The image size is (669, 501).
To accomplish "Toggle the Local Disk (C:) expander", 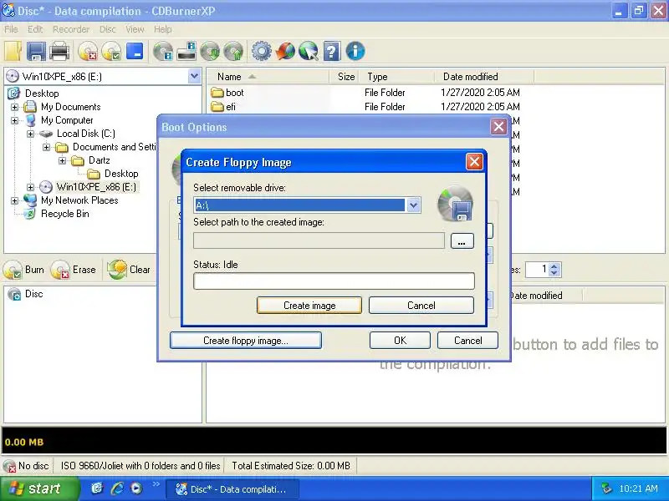I will click(x=31, y=134).
